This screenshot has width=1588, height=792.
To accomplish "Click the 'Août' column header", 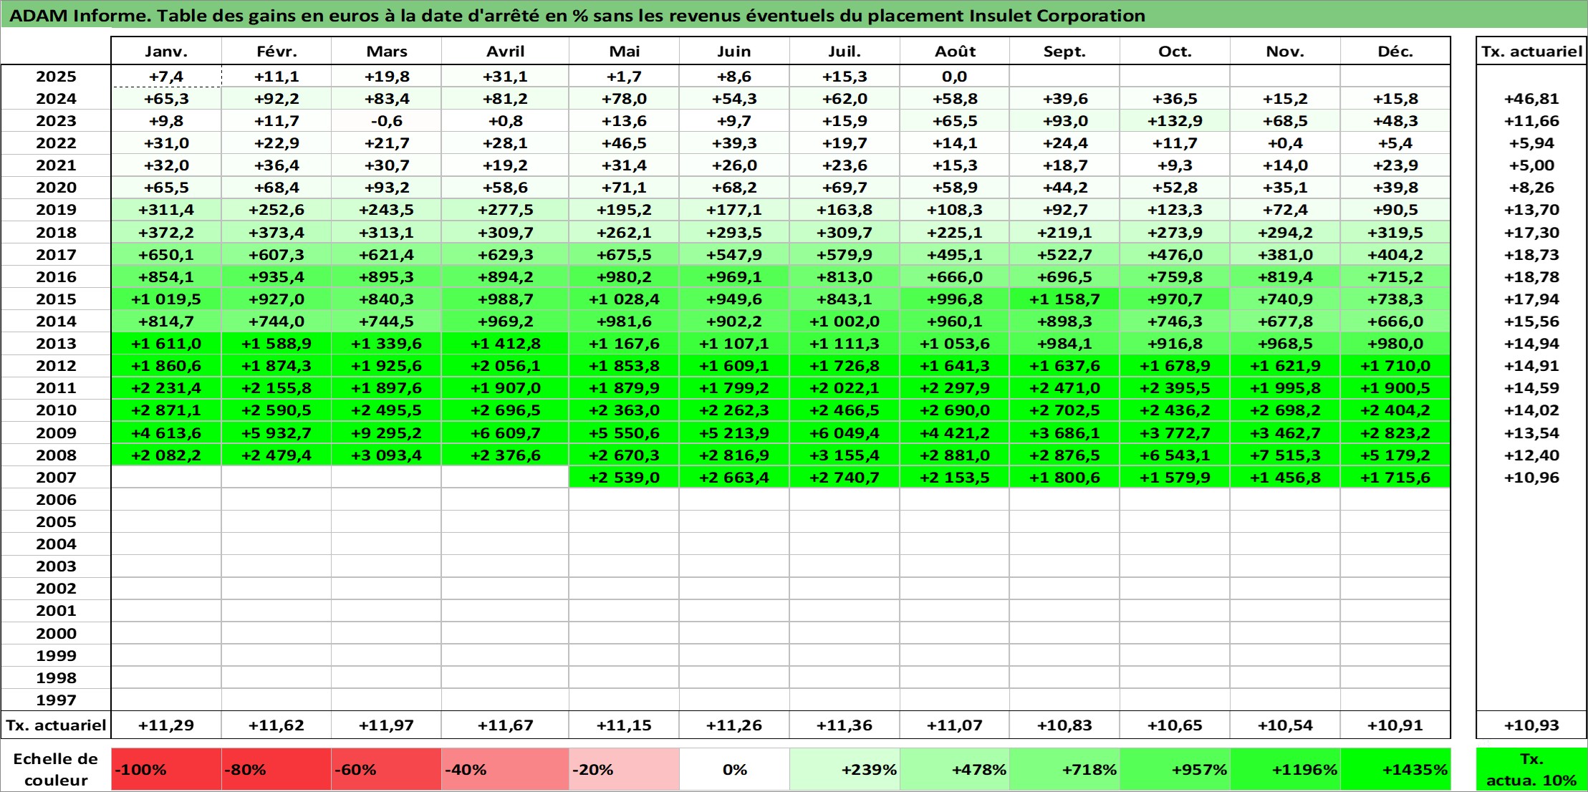I will (x=955, y=52).
